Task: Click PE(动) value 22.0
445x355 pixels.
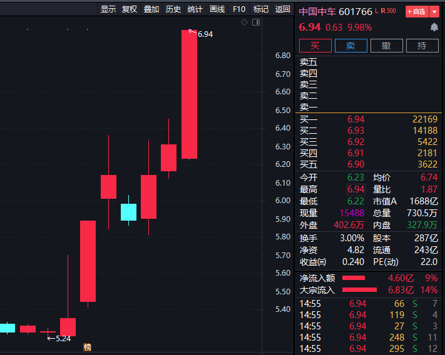Action: 429,262
